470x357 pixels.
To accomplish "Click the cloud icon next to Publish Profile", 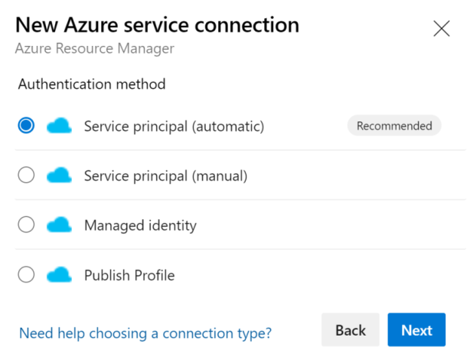I will [59, 274].
